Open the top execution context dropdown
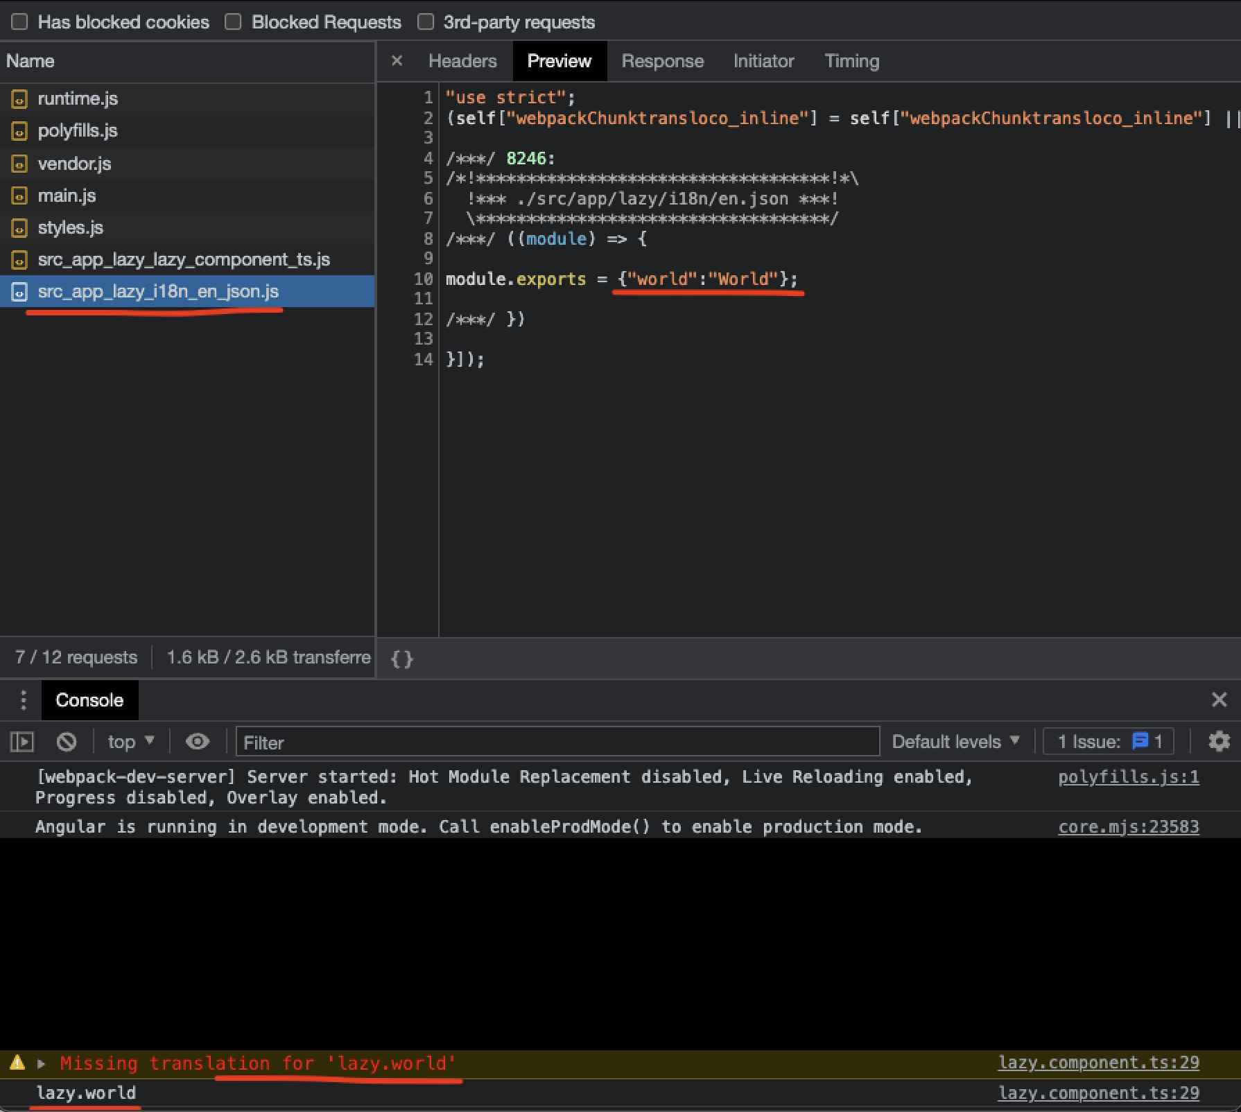 coord(130,741)
